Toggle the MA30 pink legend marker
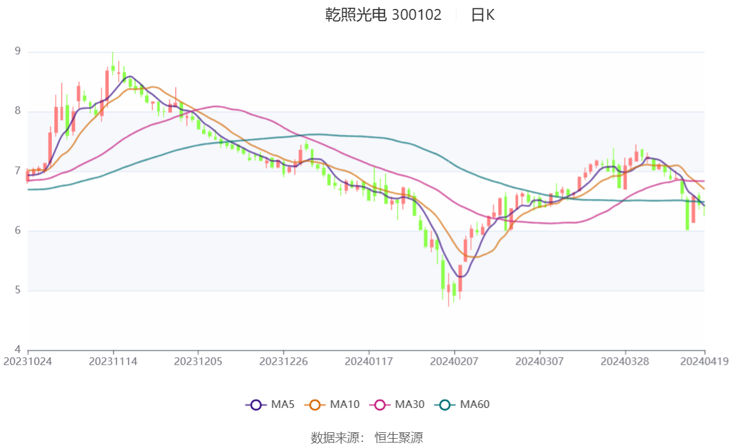 click(380, 405)
